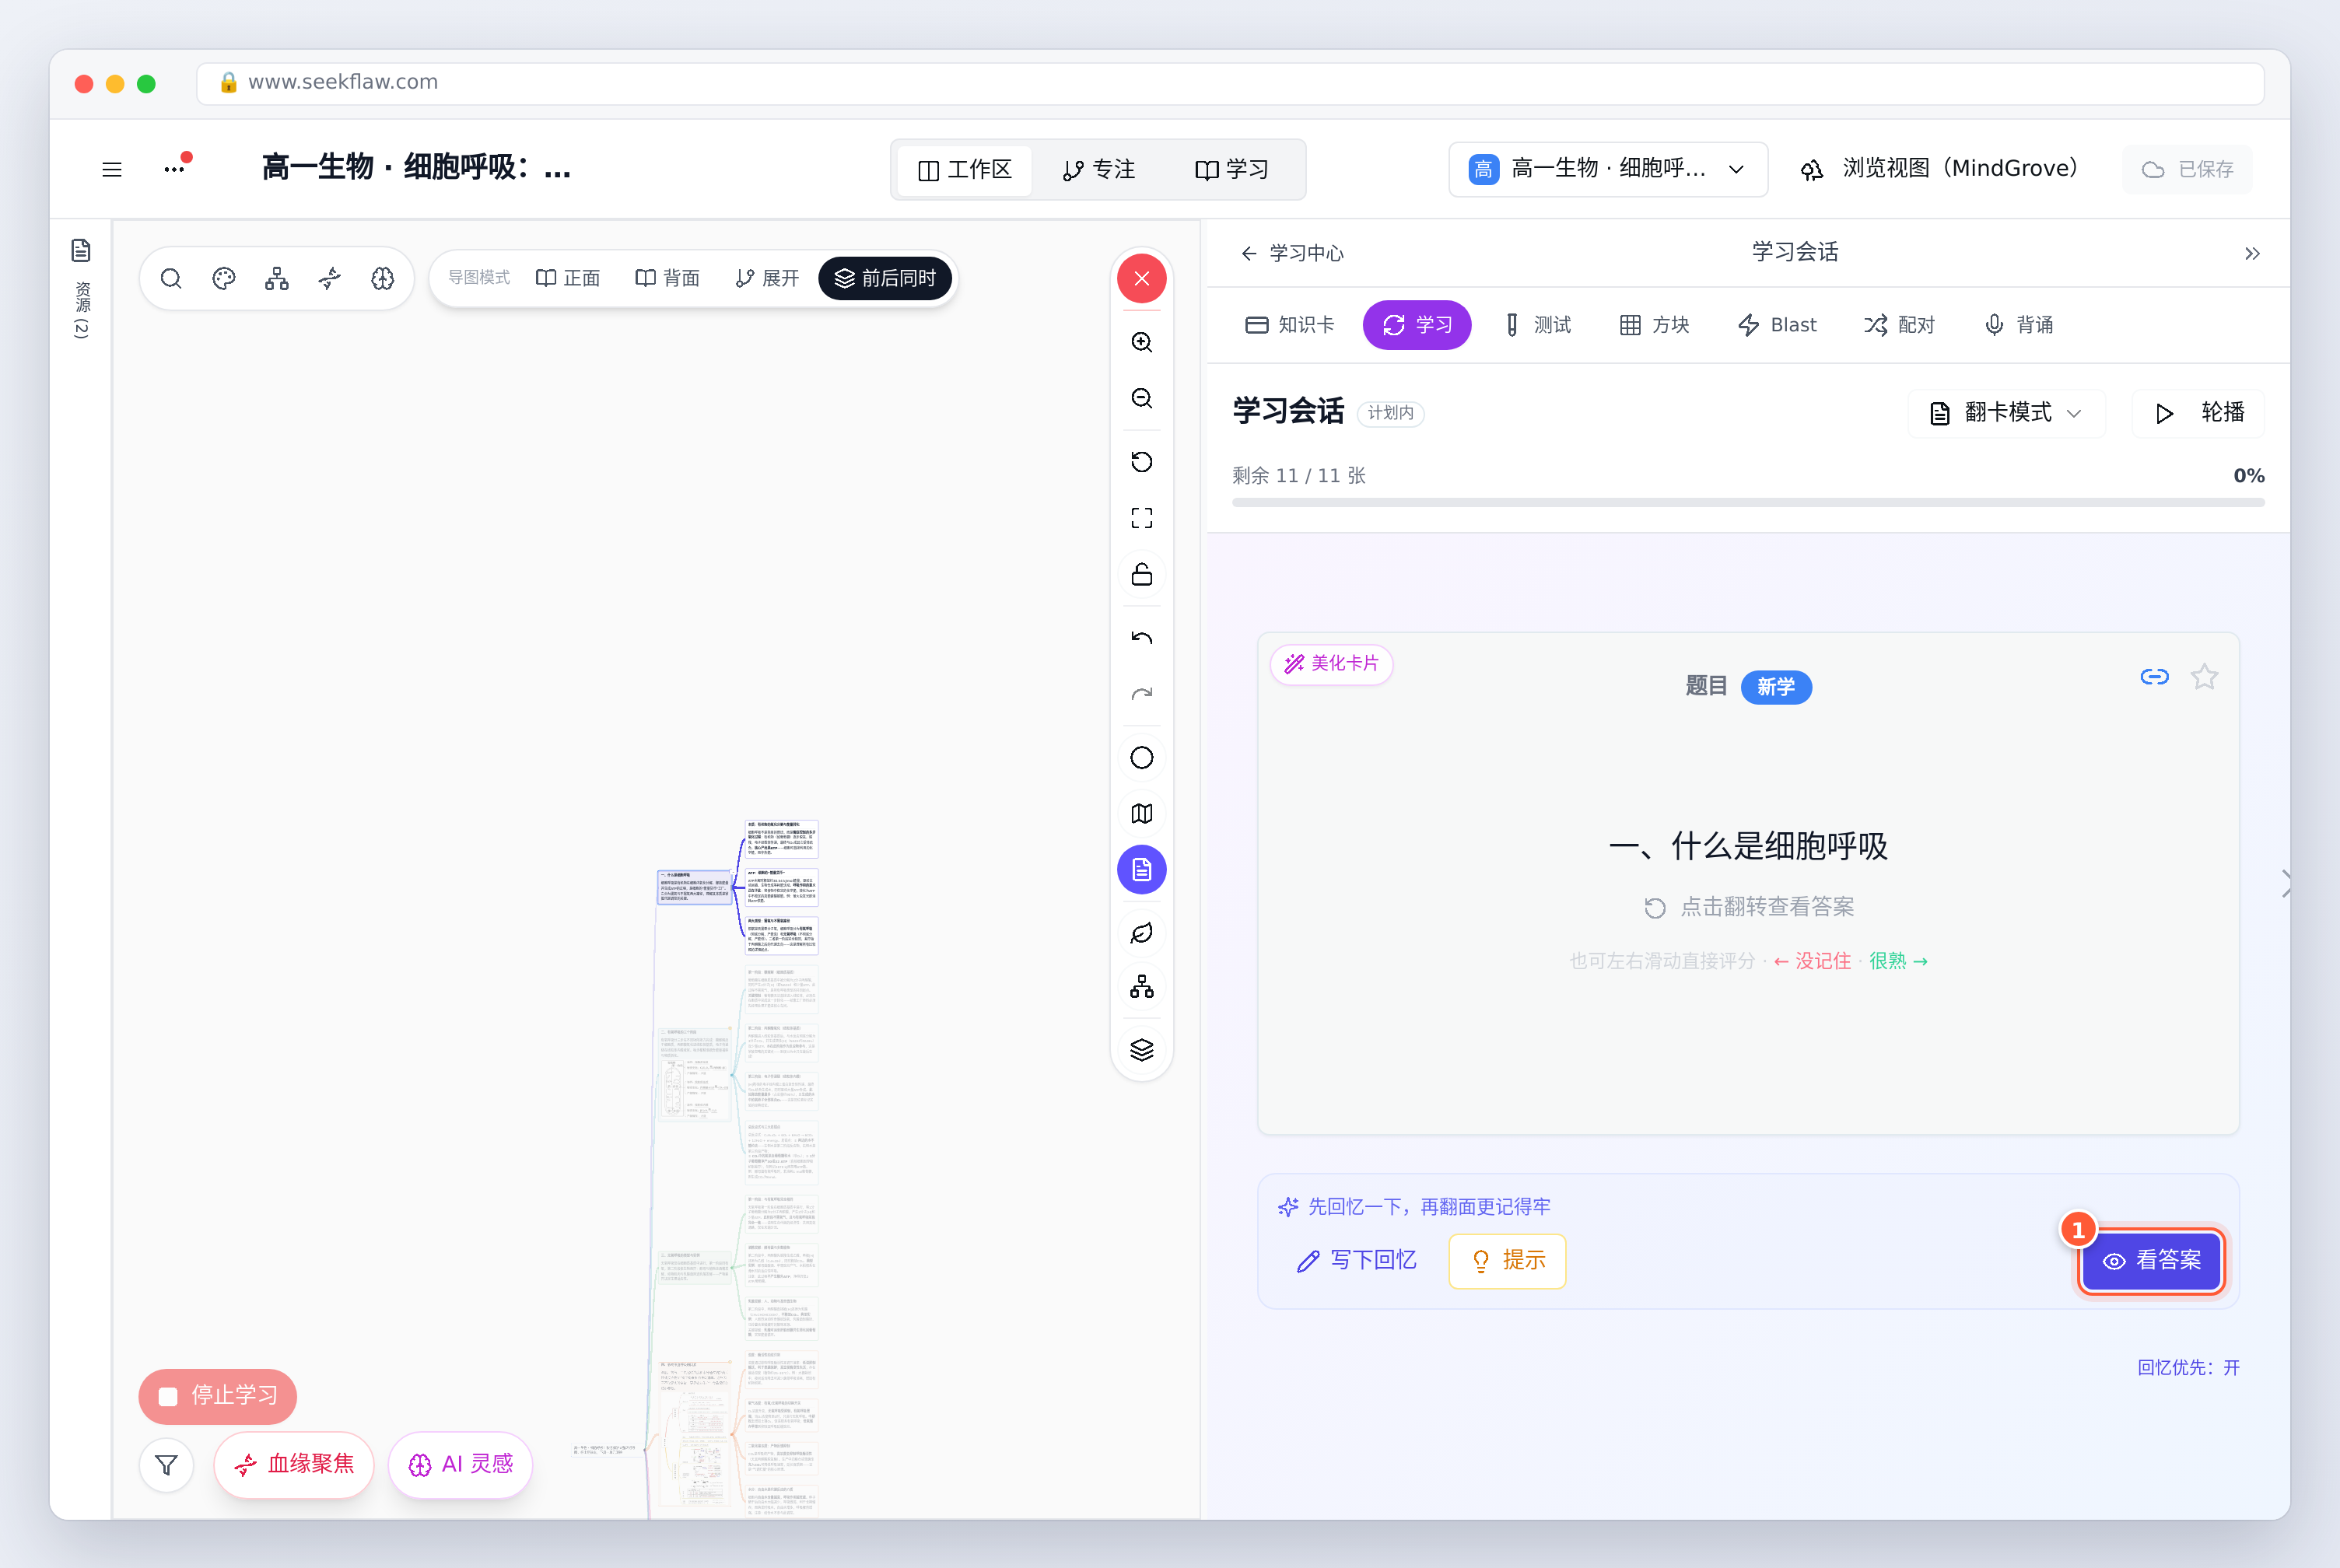Redo the last canvas action
The width and height of the screenshot is (2340, 1568).
point(1141,694)
